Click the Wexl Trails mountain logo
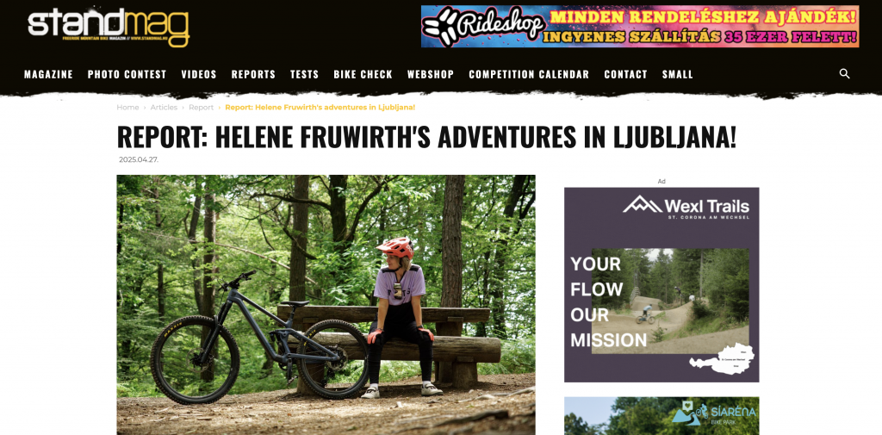The width and height of the screenshot is (882, 435). coord(686,207)
